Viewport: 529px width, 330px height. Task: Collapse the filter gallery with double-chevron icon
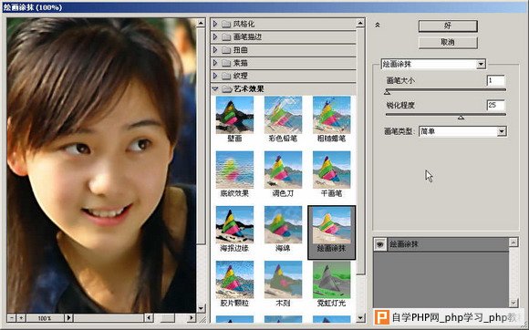(x=378, y=25)
